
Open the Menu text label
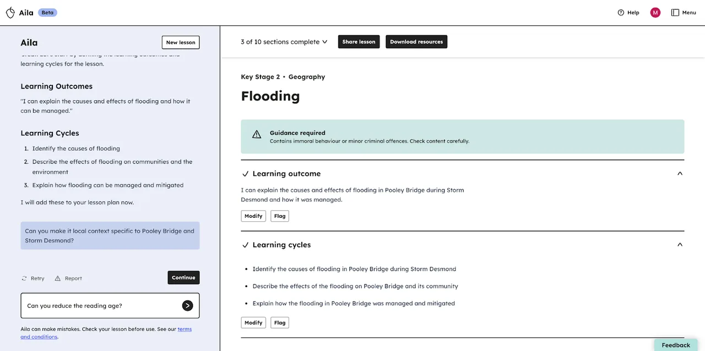[x=689, y=12]
